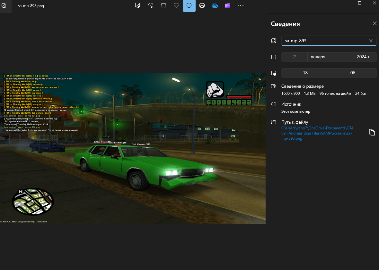379x270 pixels.
Task: Open the month selector showing января
Action: tap(329, 57)
